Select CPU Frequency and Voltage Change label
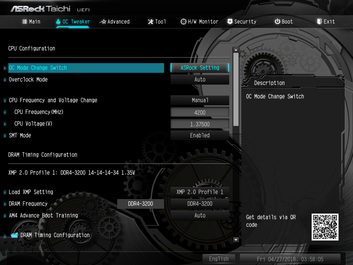Image resolution: width=353 pixels, height=265 pixels. point(53,100)
